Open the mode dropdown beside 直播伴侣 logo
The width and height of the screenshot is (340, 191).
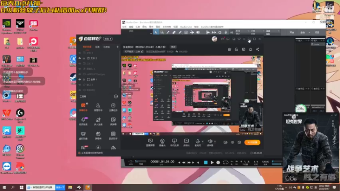pyautogui.click(x=108, y=39)
